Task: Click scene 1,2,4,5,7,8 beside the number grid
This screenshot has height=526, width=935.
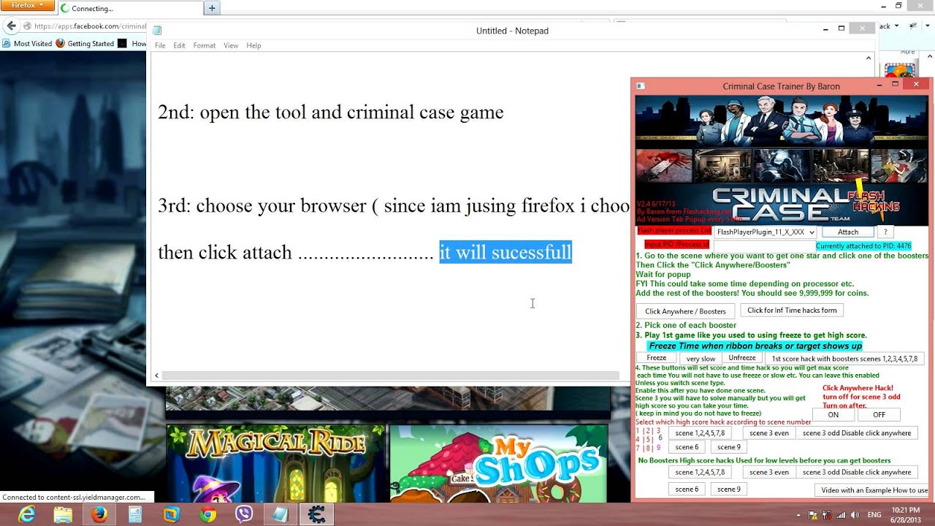Action: click(x=700, y=433)
